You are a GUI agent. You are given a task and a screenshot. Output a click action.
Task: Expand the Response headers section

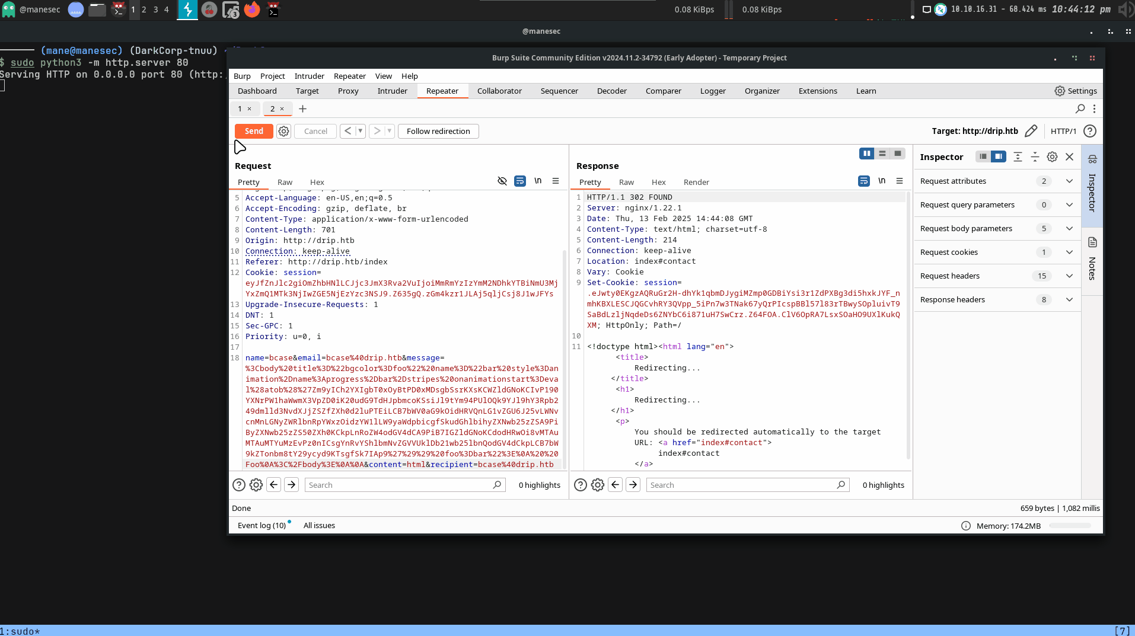(1069, 300)
